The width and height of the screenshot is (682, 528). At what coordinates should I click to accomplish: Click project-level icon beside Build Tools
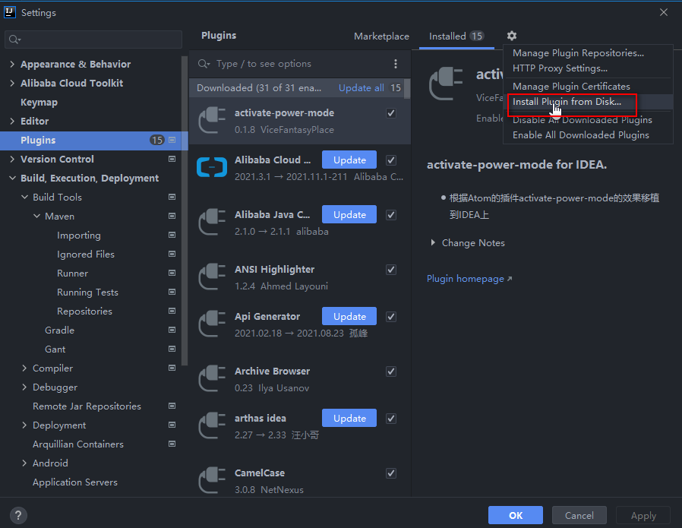point(172,197)
